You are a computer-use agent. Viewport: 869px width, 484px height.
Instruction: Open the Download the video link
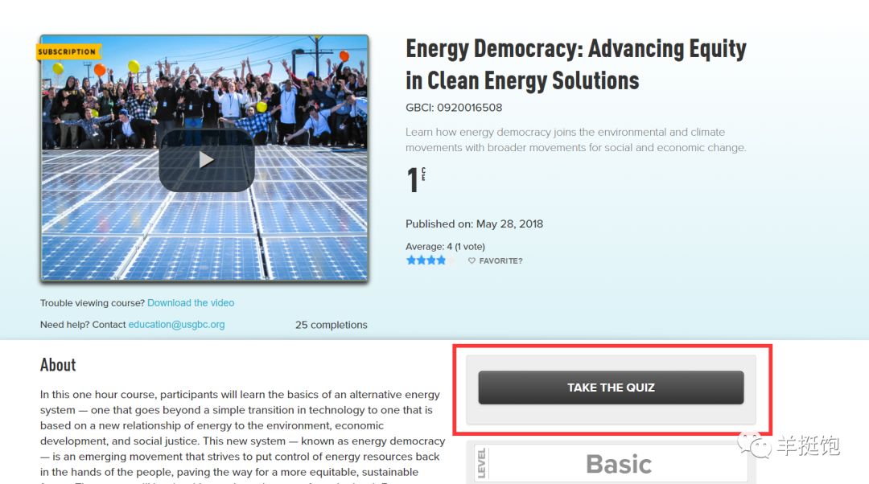(191, 303)
